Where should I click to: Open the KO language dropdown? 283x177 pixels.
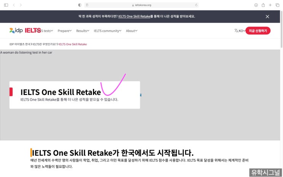pyautogui.click(x=242, y=31)
